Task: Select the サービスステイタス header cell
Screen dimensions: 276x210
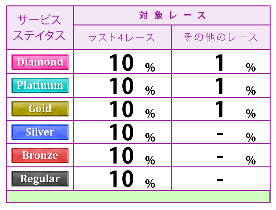Action: 40,28
